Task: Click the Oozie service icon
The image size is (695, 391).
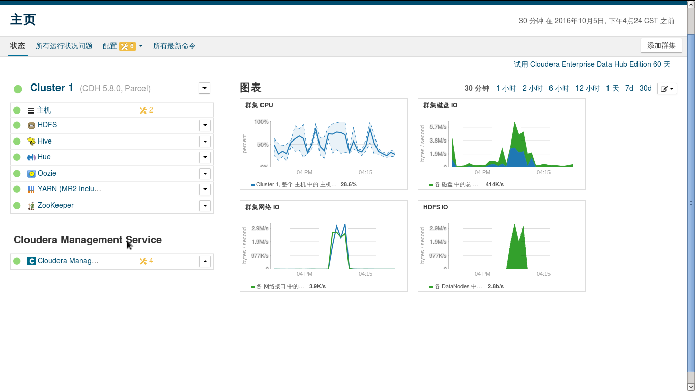Action: 32,173
